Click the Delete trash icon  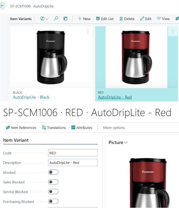click(x=121, y=19)
